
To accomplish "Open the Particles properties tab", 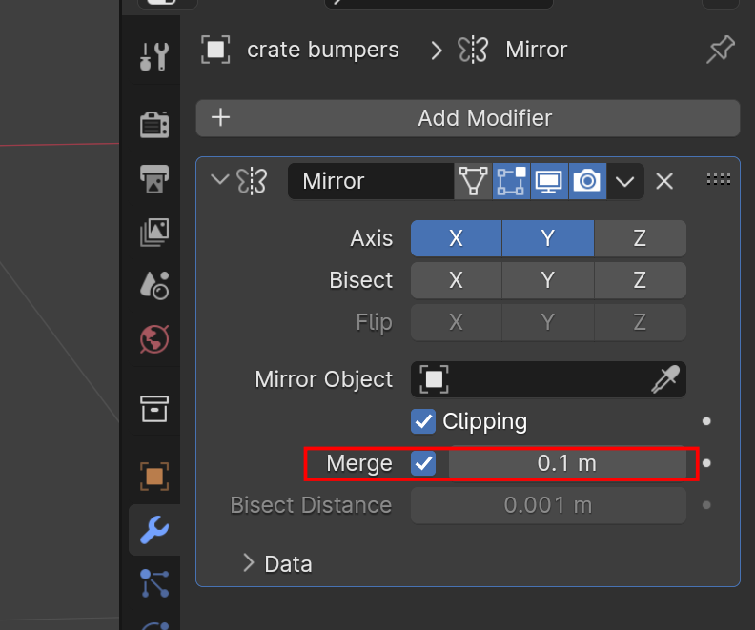I will [154, 582].
